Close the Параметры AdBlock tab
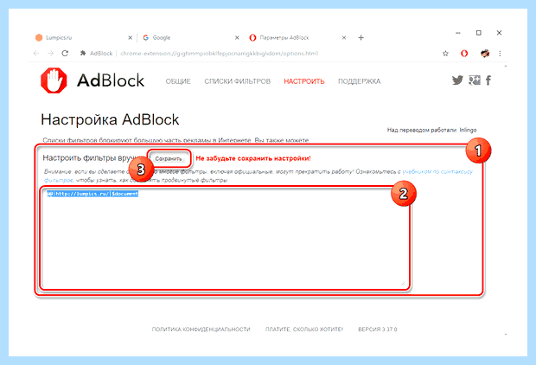 click(x=344, y=38)
